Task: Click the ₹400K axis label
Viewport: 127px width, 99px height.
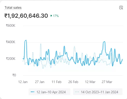Action: pyautogui.click(x=10, y=42)
